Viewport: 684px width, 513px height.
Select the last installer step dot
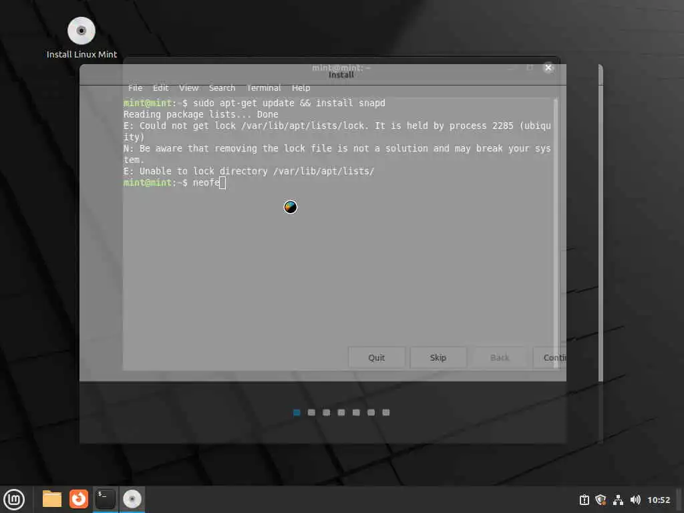(386, 412)
